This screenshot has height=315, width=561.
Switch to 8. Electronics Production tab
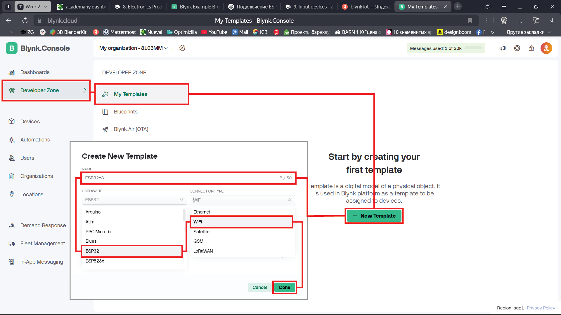click(x=139, y=7)
